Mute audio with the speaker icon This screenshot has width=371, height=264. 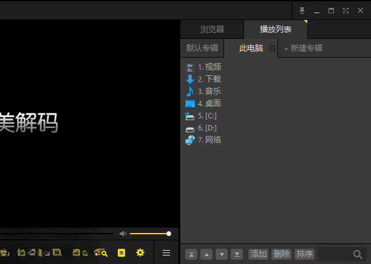tap(123, 234)
